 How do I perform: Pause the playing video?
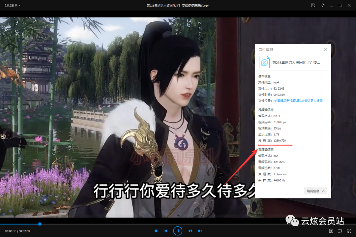tap(178, 231)
